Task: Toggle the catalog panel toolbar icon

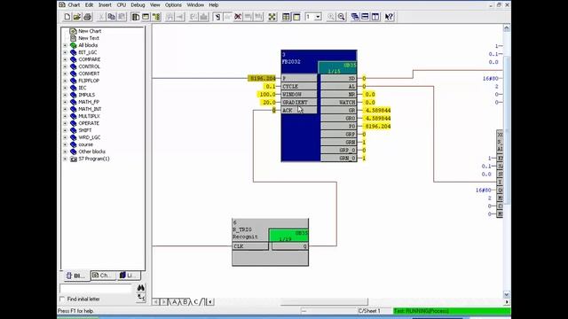Action: point(136,17)
